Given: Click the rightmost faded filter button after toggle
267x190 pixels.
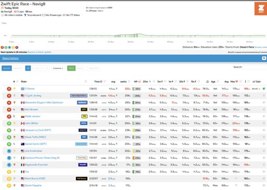Looking at the screenshot, I should coord(93,68).
